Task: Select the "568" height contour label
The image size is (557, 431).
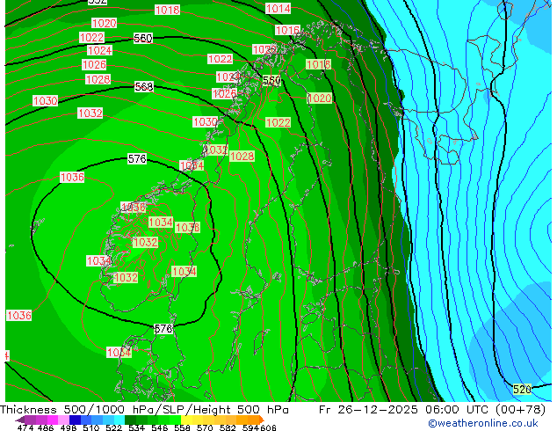Action: click(x=144, y=87)
